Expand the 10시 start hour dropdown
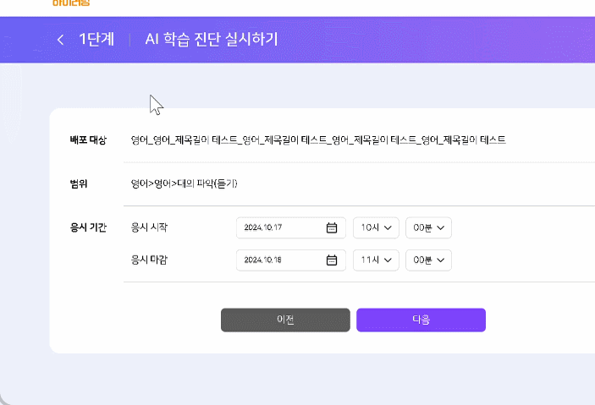Image resolution: width=595 pixels, height=405 pixels. (x=375, y=227)
